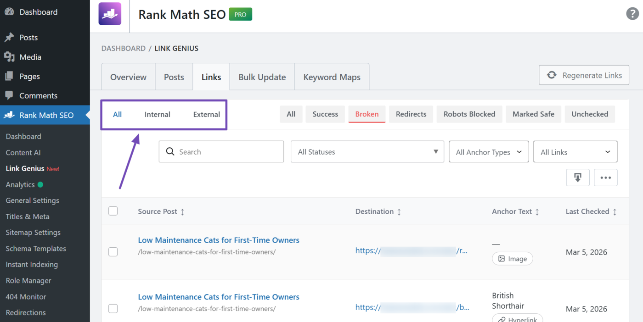
Task: Select the Links tab
Action: click(211, 77)
